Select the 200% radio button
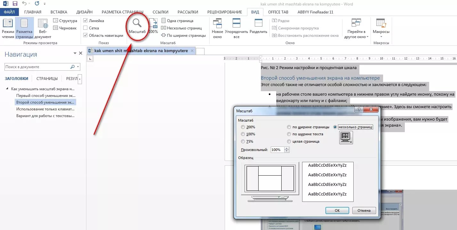 [243, 127]
